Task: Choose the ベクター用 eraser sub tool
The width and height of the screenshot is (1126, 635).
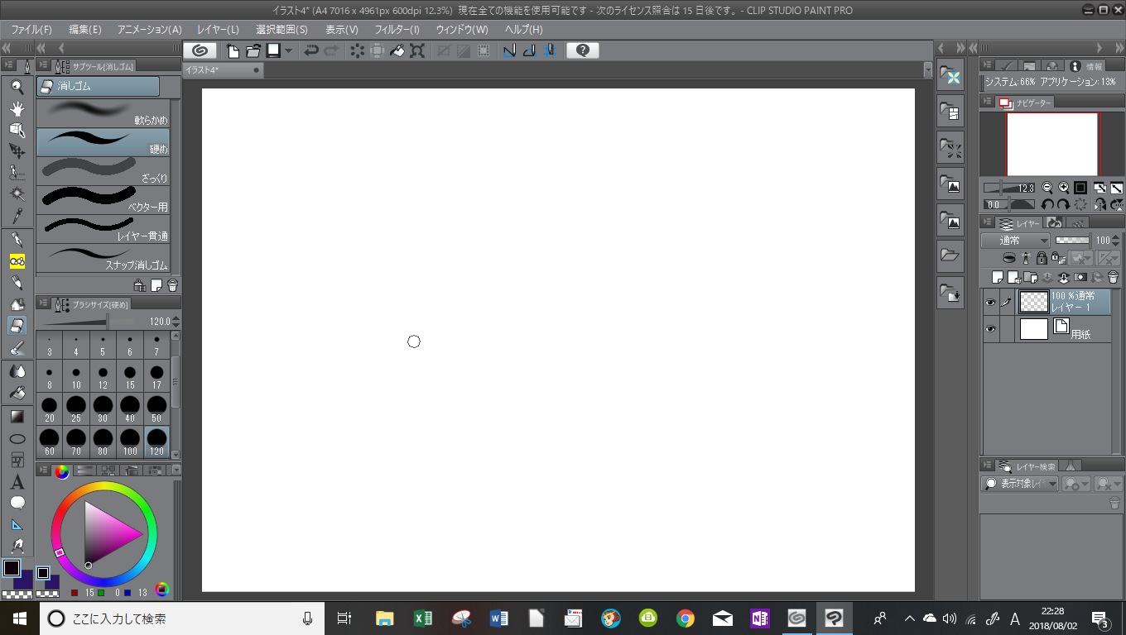Action: tap(103, 200)
